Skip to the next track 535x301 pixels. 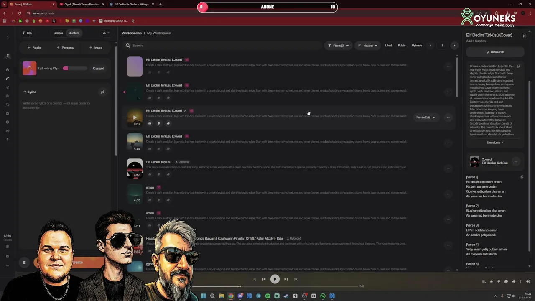pos(286,279)
